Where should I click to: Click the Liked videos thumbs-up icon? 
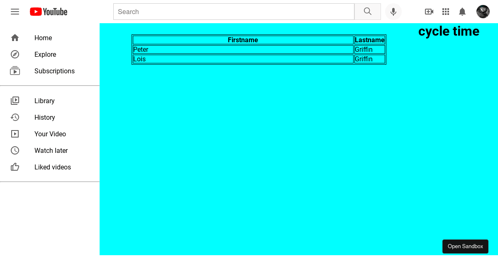pyautogui.click(x=15, y=167)
